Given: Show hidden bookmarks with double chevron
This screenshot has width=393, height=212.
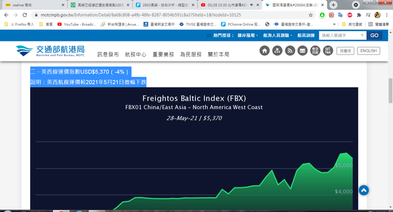Looking at the screenshot, I should point(334,25).
